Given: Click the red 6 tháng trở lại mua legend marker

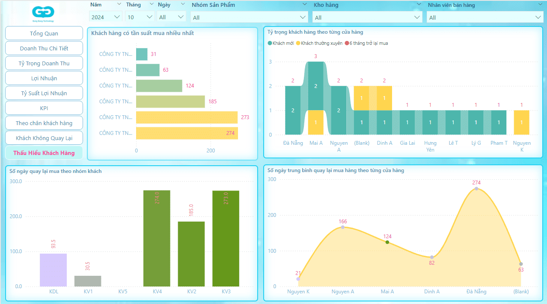Looking at the screenshot, I should 347,44.
